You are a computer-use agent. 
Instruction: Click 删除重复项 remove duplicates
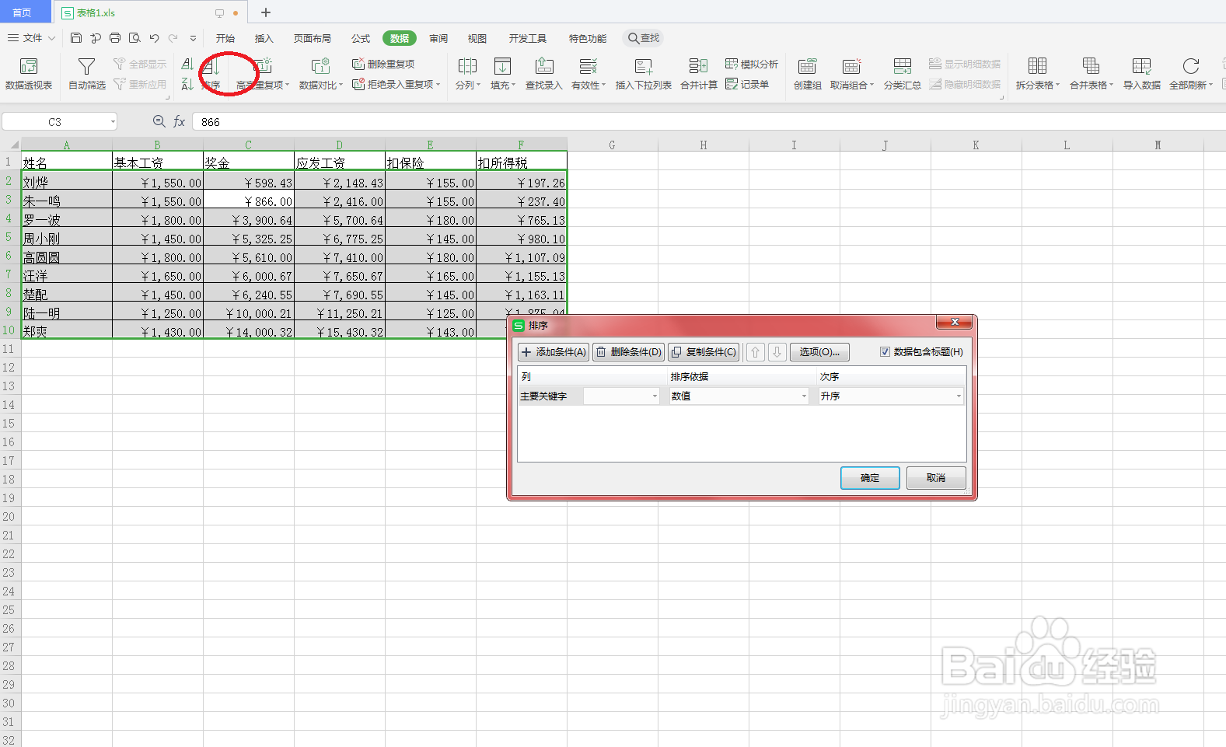click(x=383, y=65)
